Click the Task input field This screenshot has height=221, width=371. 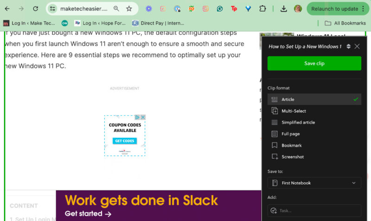click(314, 210)
